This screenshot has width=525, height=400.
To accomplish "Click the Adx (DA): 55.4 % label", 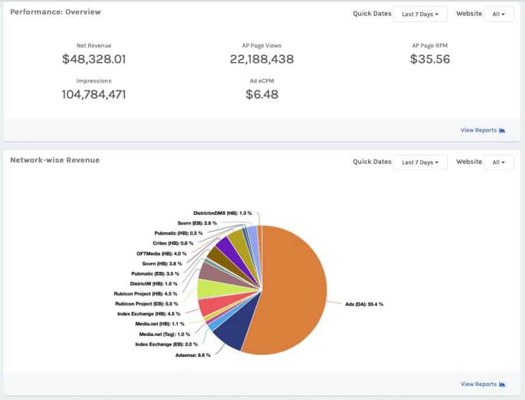I will (364, 305).
